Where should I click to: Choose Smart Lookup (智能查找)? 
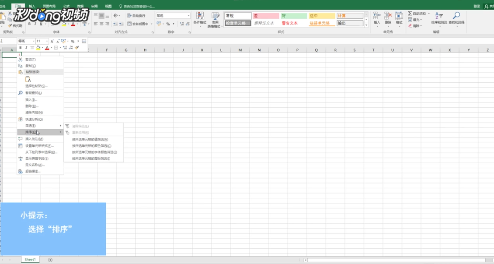40,93
